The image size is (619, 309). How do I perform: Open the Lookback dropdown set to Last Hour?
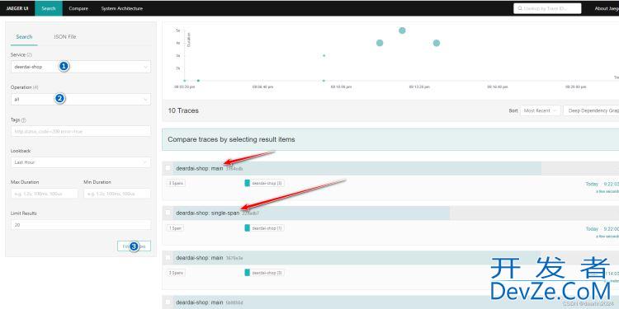tap(81, 162)
